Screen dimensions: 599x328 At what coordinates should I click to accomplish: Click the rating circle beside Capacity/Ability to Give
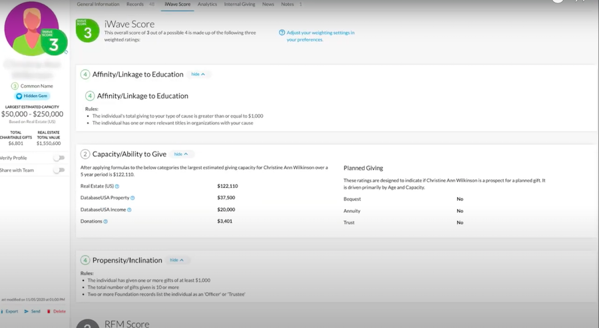coord(85,154)
